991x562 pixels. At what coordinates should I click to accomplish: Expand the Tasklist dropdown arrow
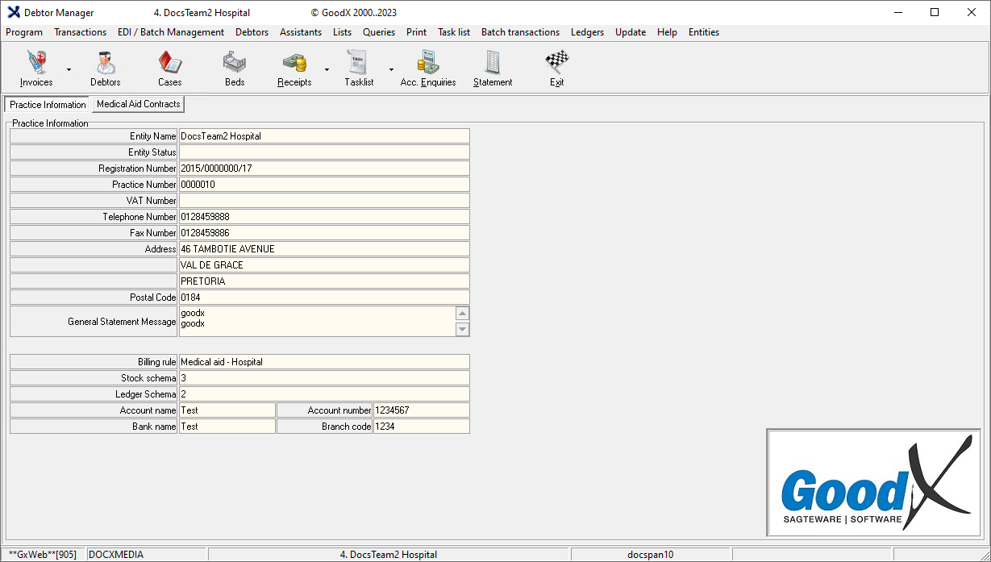coord(391,69)
